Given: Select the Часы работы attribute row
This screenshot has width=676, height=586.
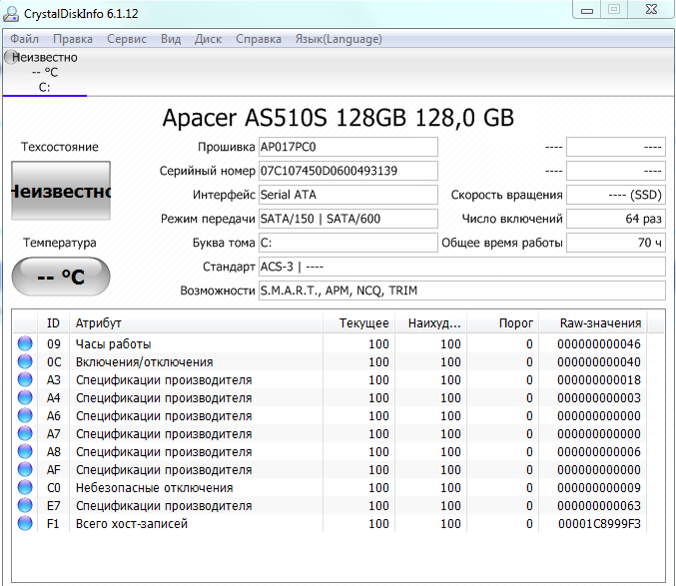Looking at the screenshot, I should [x=330, y=343].
